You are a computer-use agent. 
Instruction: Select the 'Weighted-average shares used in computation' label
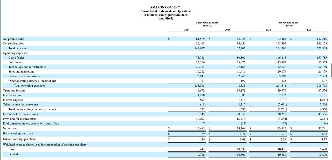tap(45, 144)
